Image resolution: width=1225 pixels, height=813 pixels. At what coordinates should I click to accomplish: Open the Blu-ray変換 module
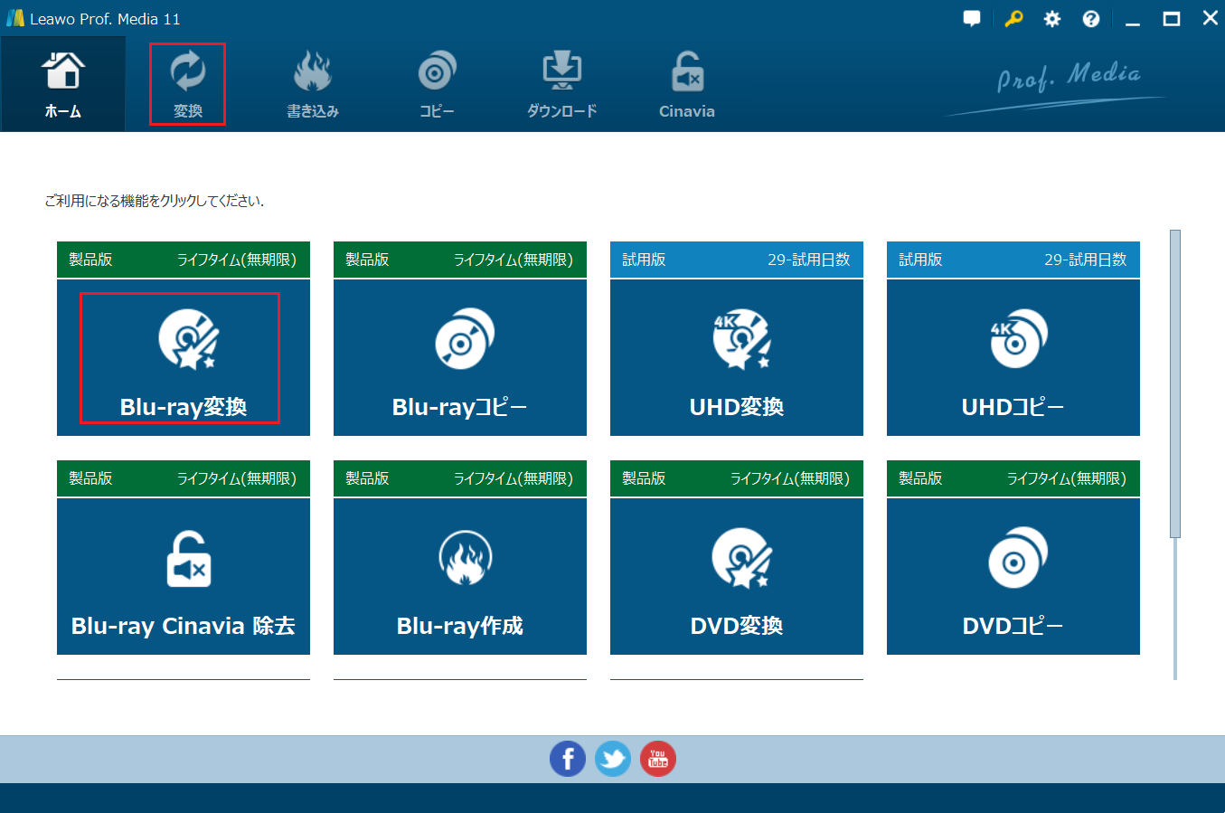[183, 357]
